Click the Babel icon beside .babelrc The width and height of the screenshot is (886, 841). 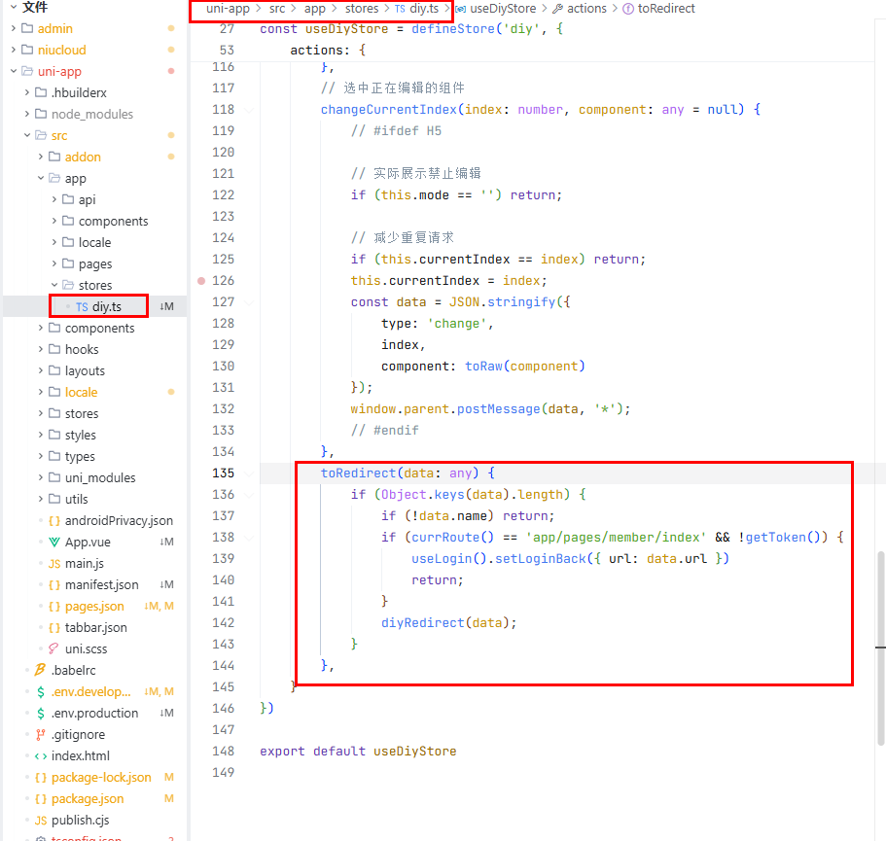click(40, 670)
